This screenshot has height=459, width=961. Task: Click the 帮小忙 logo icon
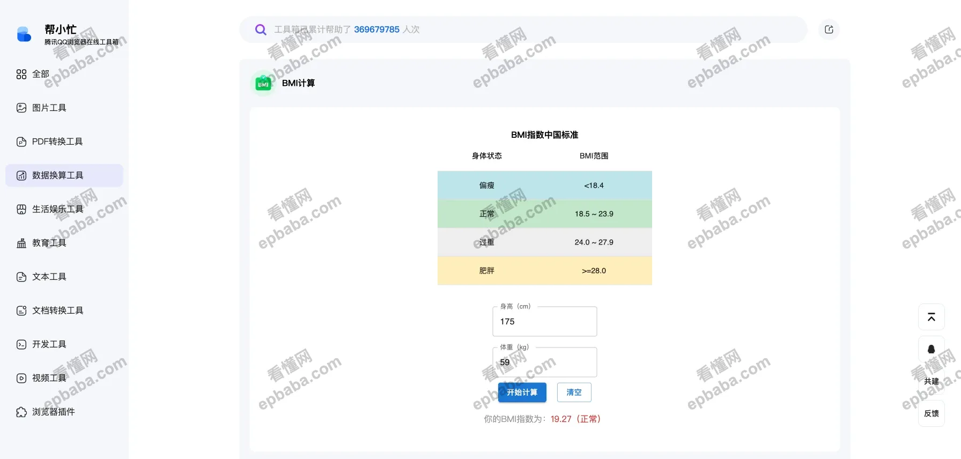(x=24, y=34)
